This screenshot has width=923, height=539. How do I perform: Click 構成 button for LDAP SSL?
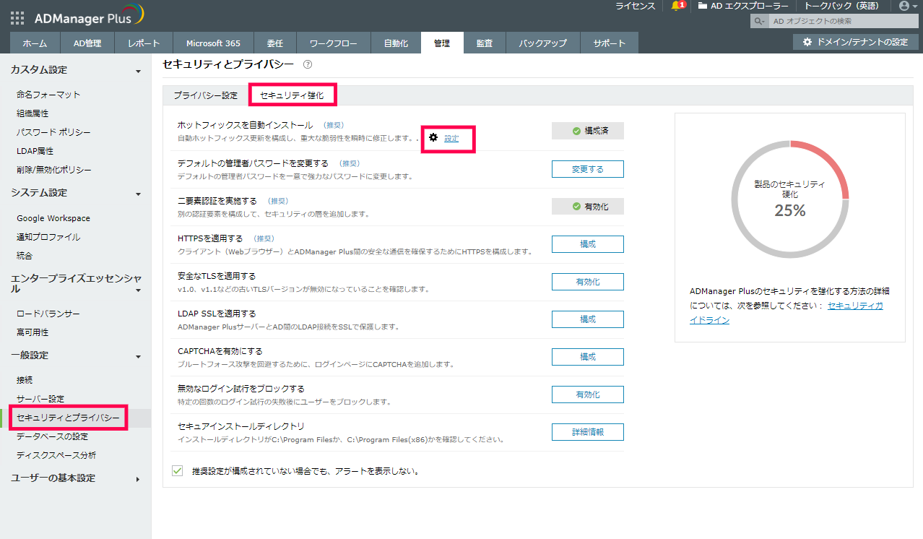pyautogui.click(x=588, y=319)
